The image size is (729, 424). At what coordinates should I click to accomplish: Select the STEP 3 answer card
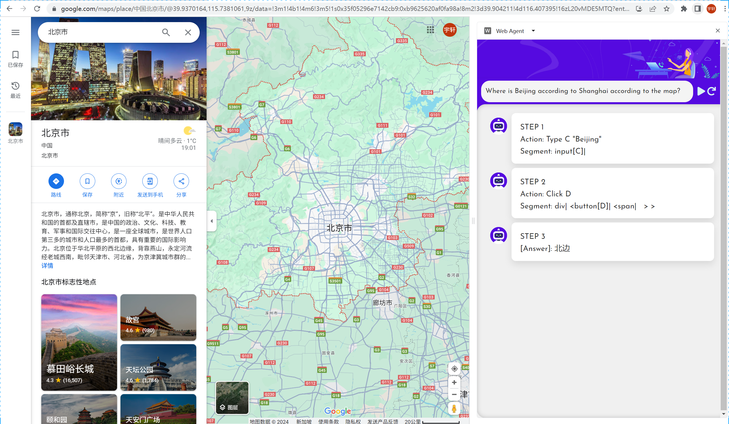[613, 242]
